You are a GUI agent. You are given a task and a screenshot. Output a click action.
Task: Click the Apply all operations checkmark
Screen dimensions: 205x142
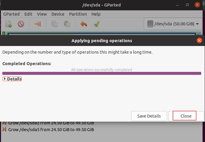(x=96, y=24)
